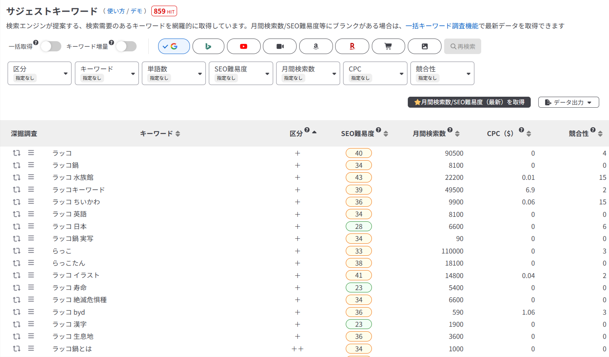Open the 一括キーワード調査機能 link
Screen dimensions: 609x357
click(442, 26)
